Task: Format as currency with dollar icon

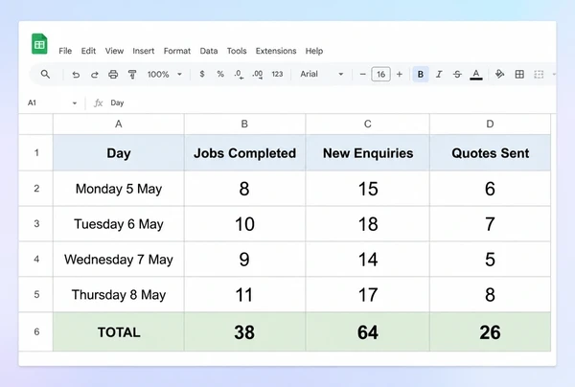Action: point(201,74)
